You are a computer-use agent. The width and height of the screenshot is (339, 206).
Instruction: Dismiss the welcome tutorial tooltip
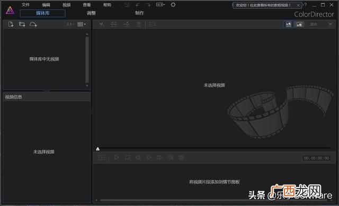[x=298, y=5]
